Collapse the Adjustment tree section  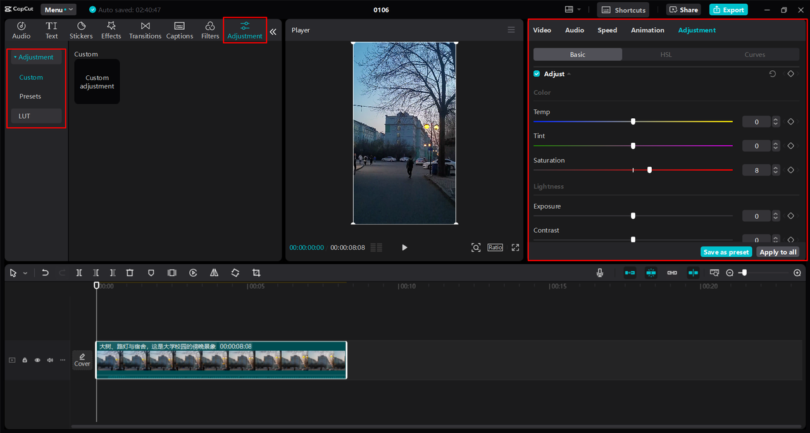tap(15, 57)
